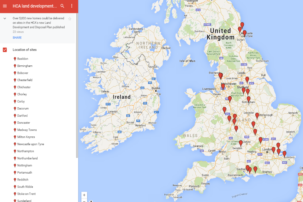Image resolution: width=303 pixels, height=202 pixels.
Task: Click the search magnifier icon
Action: (x=62, y=6)
